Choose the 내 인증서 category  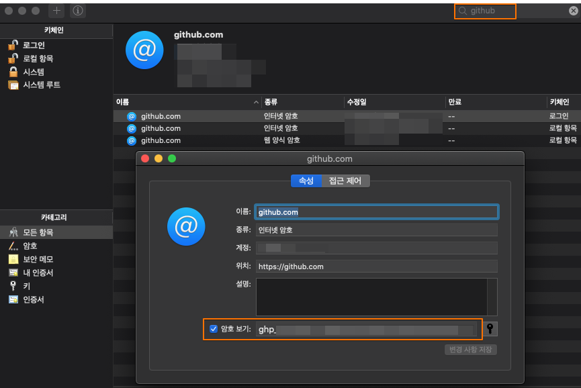pos(56,273)
